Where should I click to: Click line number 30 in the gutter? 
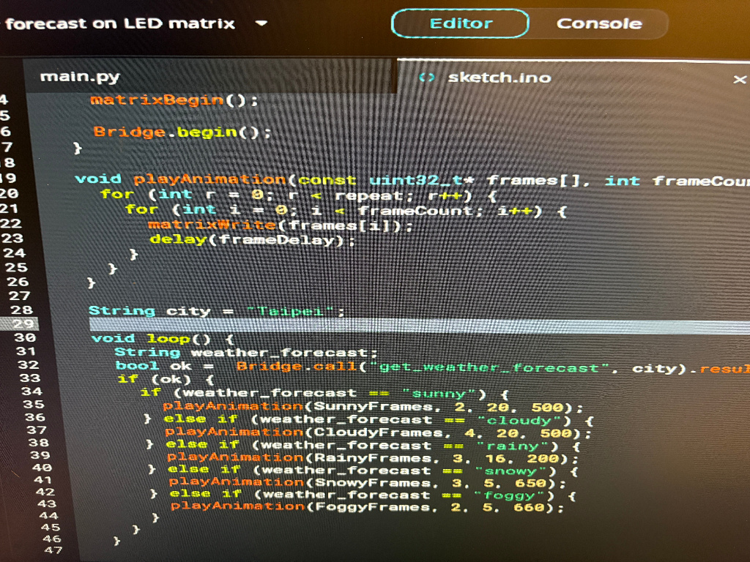click(25, 338)
